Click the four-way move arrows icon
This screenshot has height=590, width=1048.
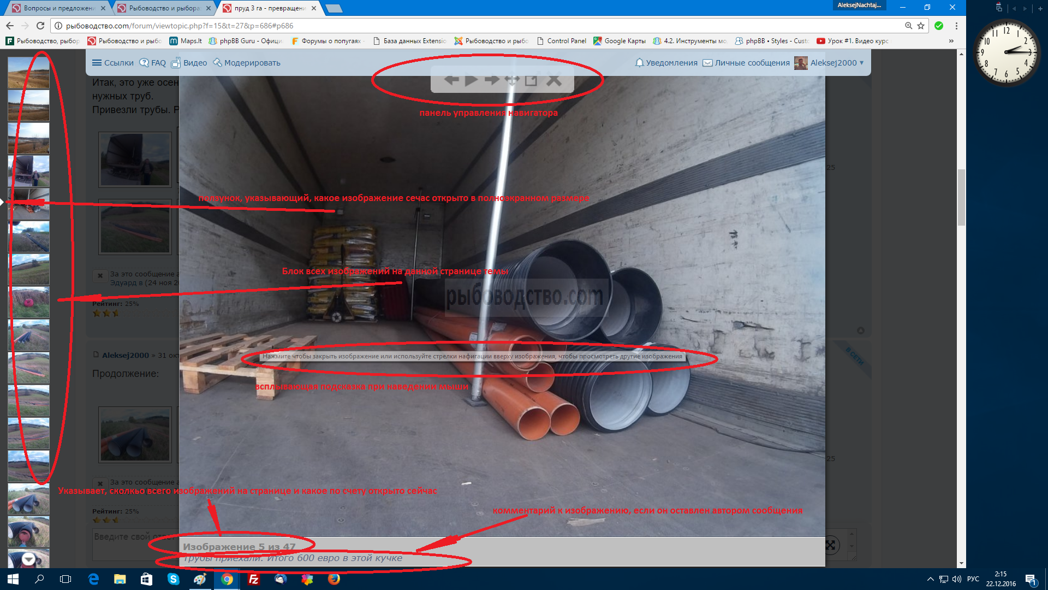coord(511,80)
